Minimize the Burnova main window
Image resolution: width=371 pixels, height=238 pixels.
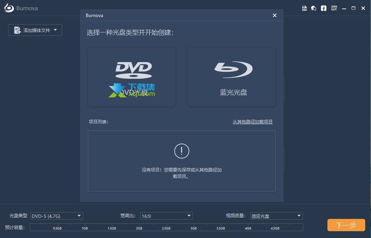click(344, 8)
